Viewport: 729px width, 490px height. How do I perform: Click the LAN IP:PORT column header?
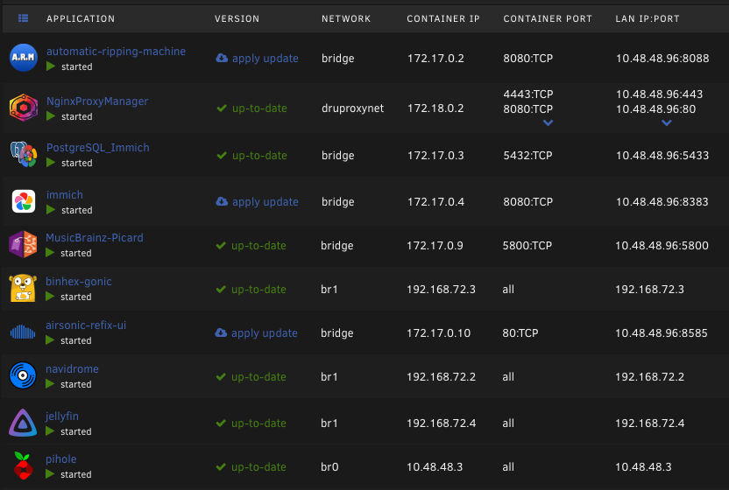coord(648,18)
